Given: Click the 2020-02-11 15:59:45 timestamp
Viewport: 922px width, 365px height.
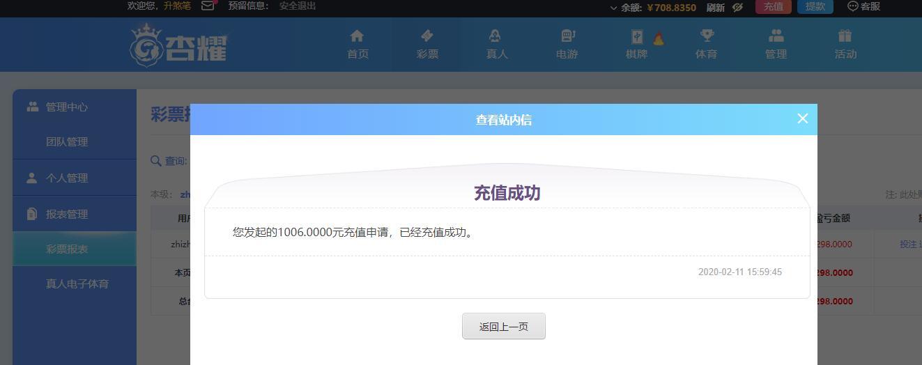Looking at the screenshot, I should pos(740,272).
